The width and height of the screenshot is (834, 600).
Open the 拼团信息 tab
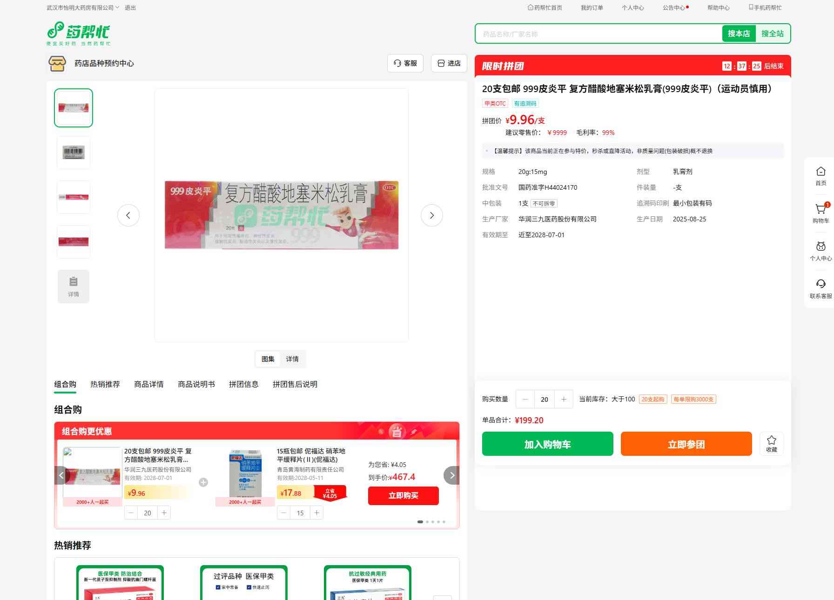pos(243,384)
